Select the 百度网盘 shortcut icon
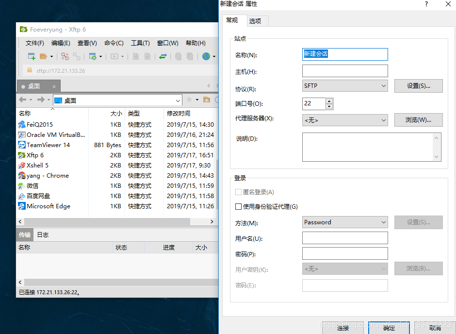This screenshot has width=456, height=334. pyautogui.click(x=22, y=196)
